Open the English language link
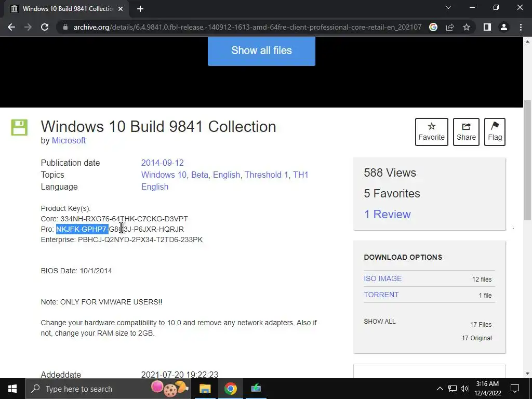Image resolution: width=532 pixels, height=399 pixels. [155, 187]
